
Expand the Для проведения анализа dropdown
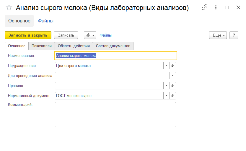173,75
